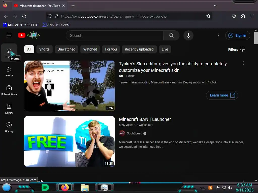Open the SuchSpeed channel link
The width and height of the screenshot is (258, 193).
[135, 133]
